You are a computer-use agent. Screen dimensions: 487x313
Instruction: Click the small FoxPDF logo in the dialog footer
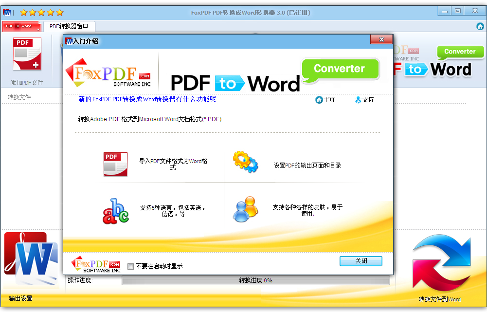pos(96,264)
